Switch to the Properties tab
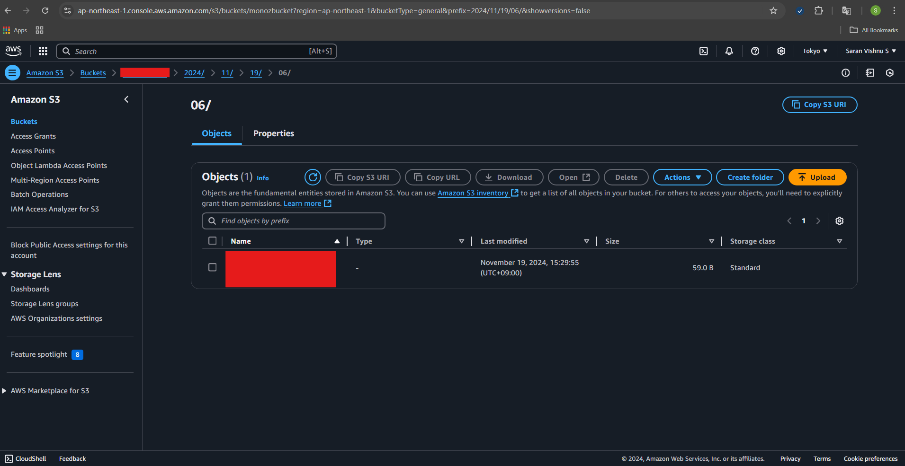 (x=273, y=133)
